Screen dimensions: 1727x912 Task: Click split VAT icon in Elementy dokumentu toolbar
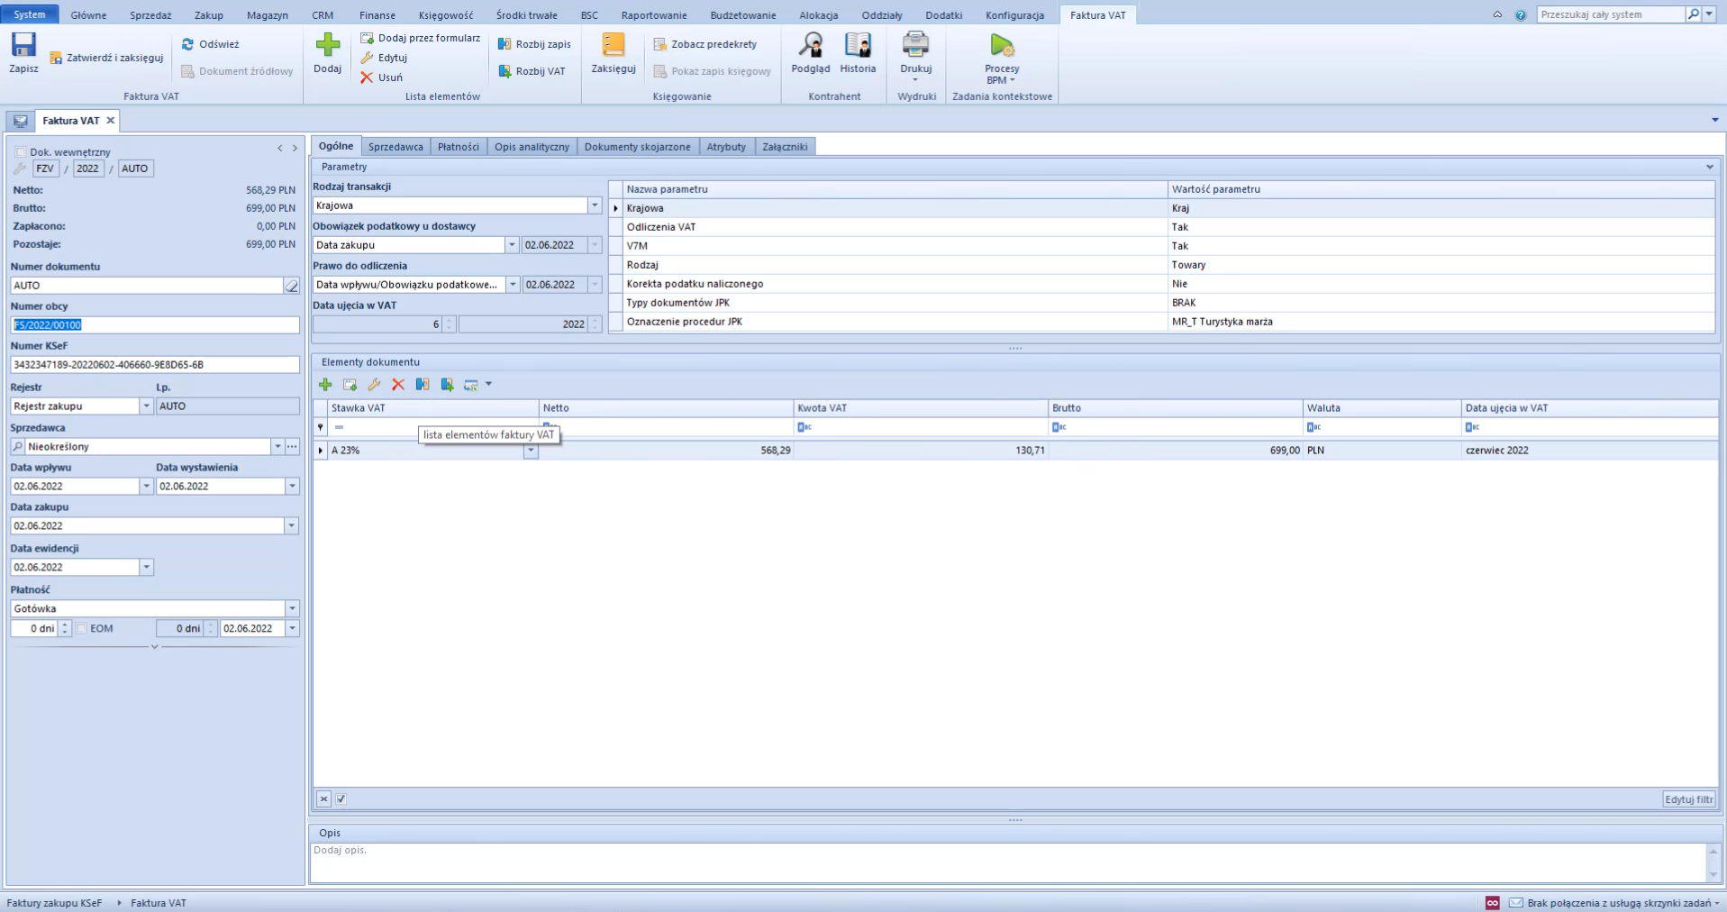pyautogui.click(x=447, y=385)
